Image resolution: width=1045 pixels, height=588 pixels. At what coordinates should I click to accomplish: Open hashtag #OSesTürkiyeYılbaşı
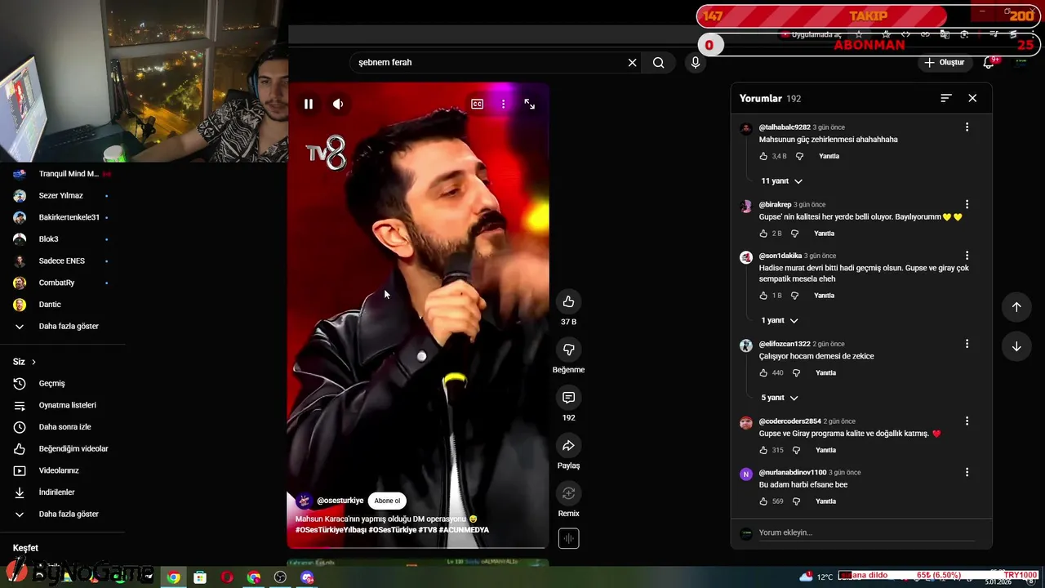pyautogui.click(x=331, y=530)
